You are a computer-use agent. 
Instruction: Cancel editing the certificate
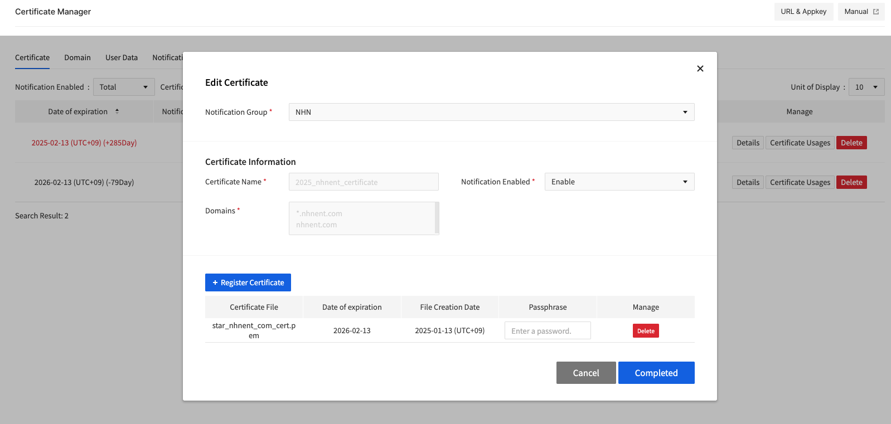coord(585,373)
